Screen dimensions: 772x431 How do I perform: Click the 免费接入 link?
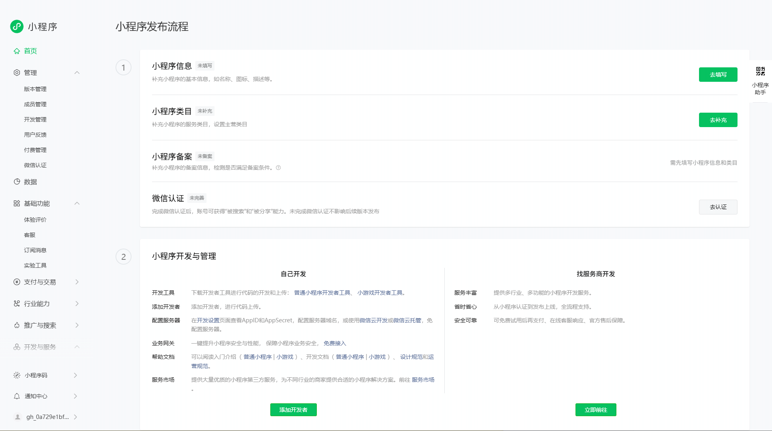pyautogui.click(x=335, y=343)
